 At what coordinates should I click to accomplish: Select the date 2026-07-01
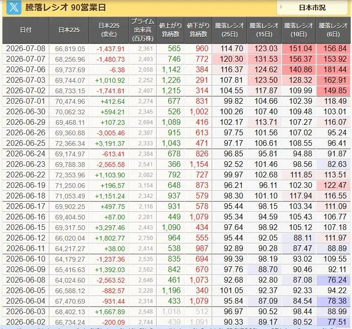(x=25, y=101)
